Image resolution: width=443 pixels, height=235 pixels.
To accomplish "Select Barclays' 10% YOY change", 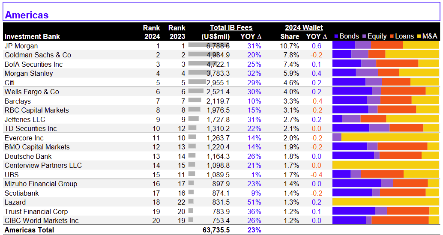I will click(254, 101).
